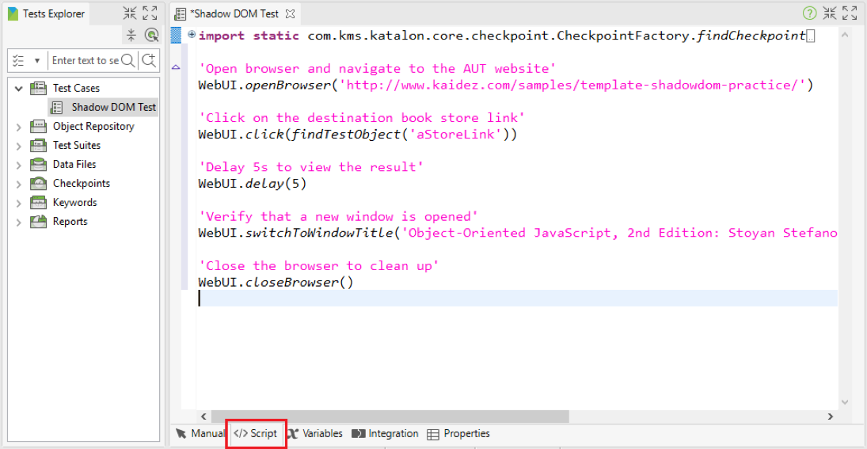Click the 'WebUI.delay(5)' line
This screenshot has height=449, width=867.
point(252,184)
